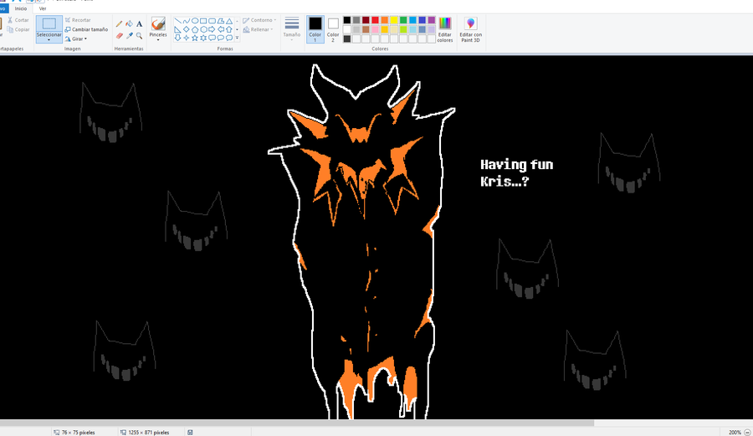This screenshot has height=436, width=753.
Task: Select the Text tool
Action: [139, 24]
